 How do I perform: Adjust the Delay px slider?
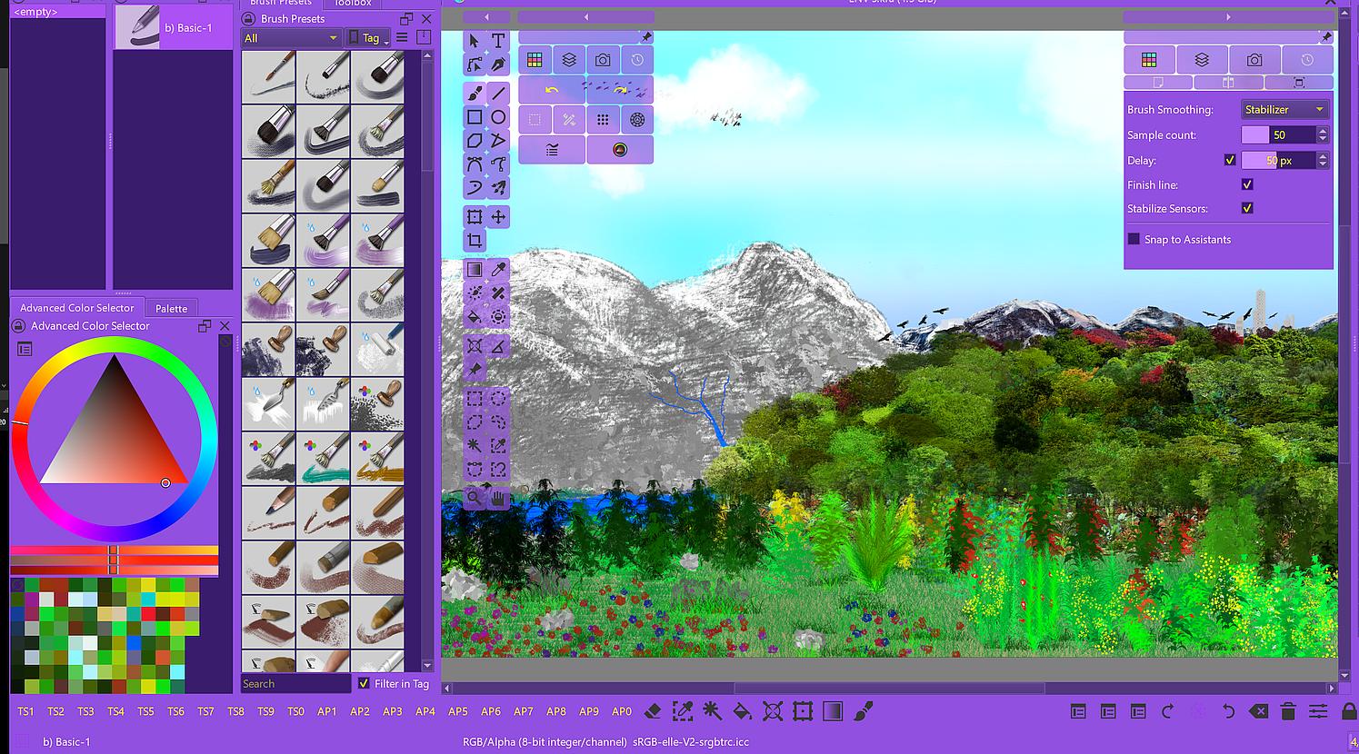click(1278, 160)
